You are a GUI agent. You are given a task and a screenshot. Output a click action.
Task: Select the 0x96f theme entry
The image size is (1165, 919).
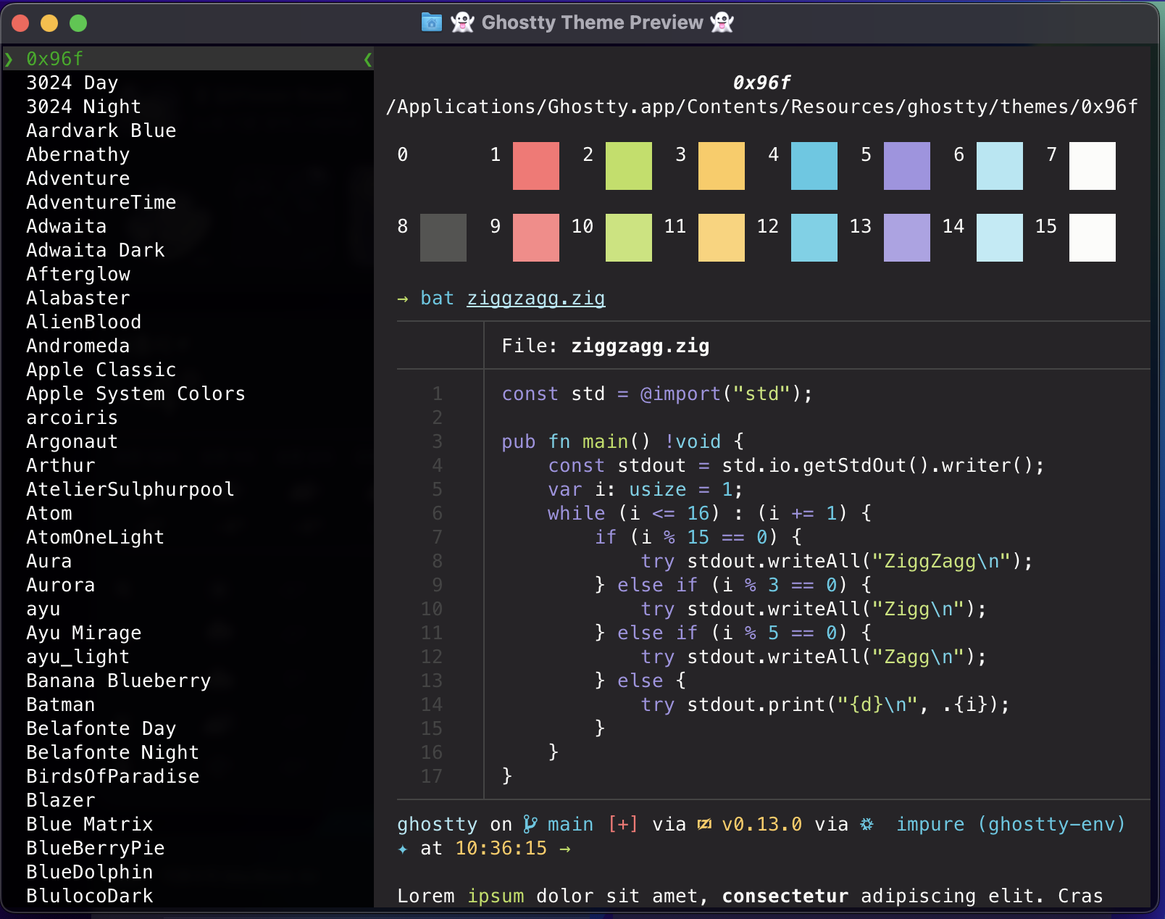click(x=188, y=59)
